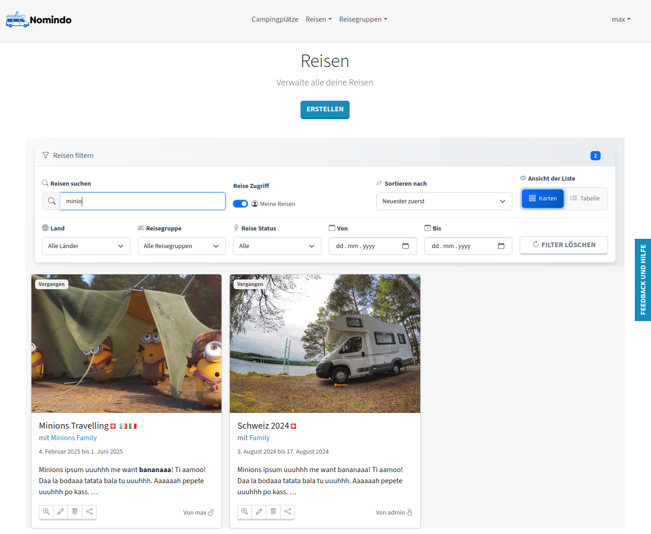Delete the Minions Travelling trip
Viewport: 651px width, 534px height.
tap(75, 511)
